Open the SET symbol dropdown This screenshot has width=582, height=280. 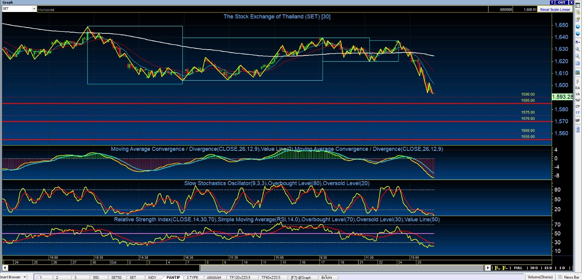pos(34,9)
